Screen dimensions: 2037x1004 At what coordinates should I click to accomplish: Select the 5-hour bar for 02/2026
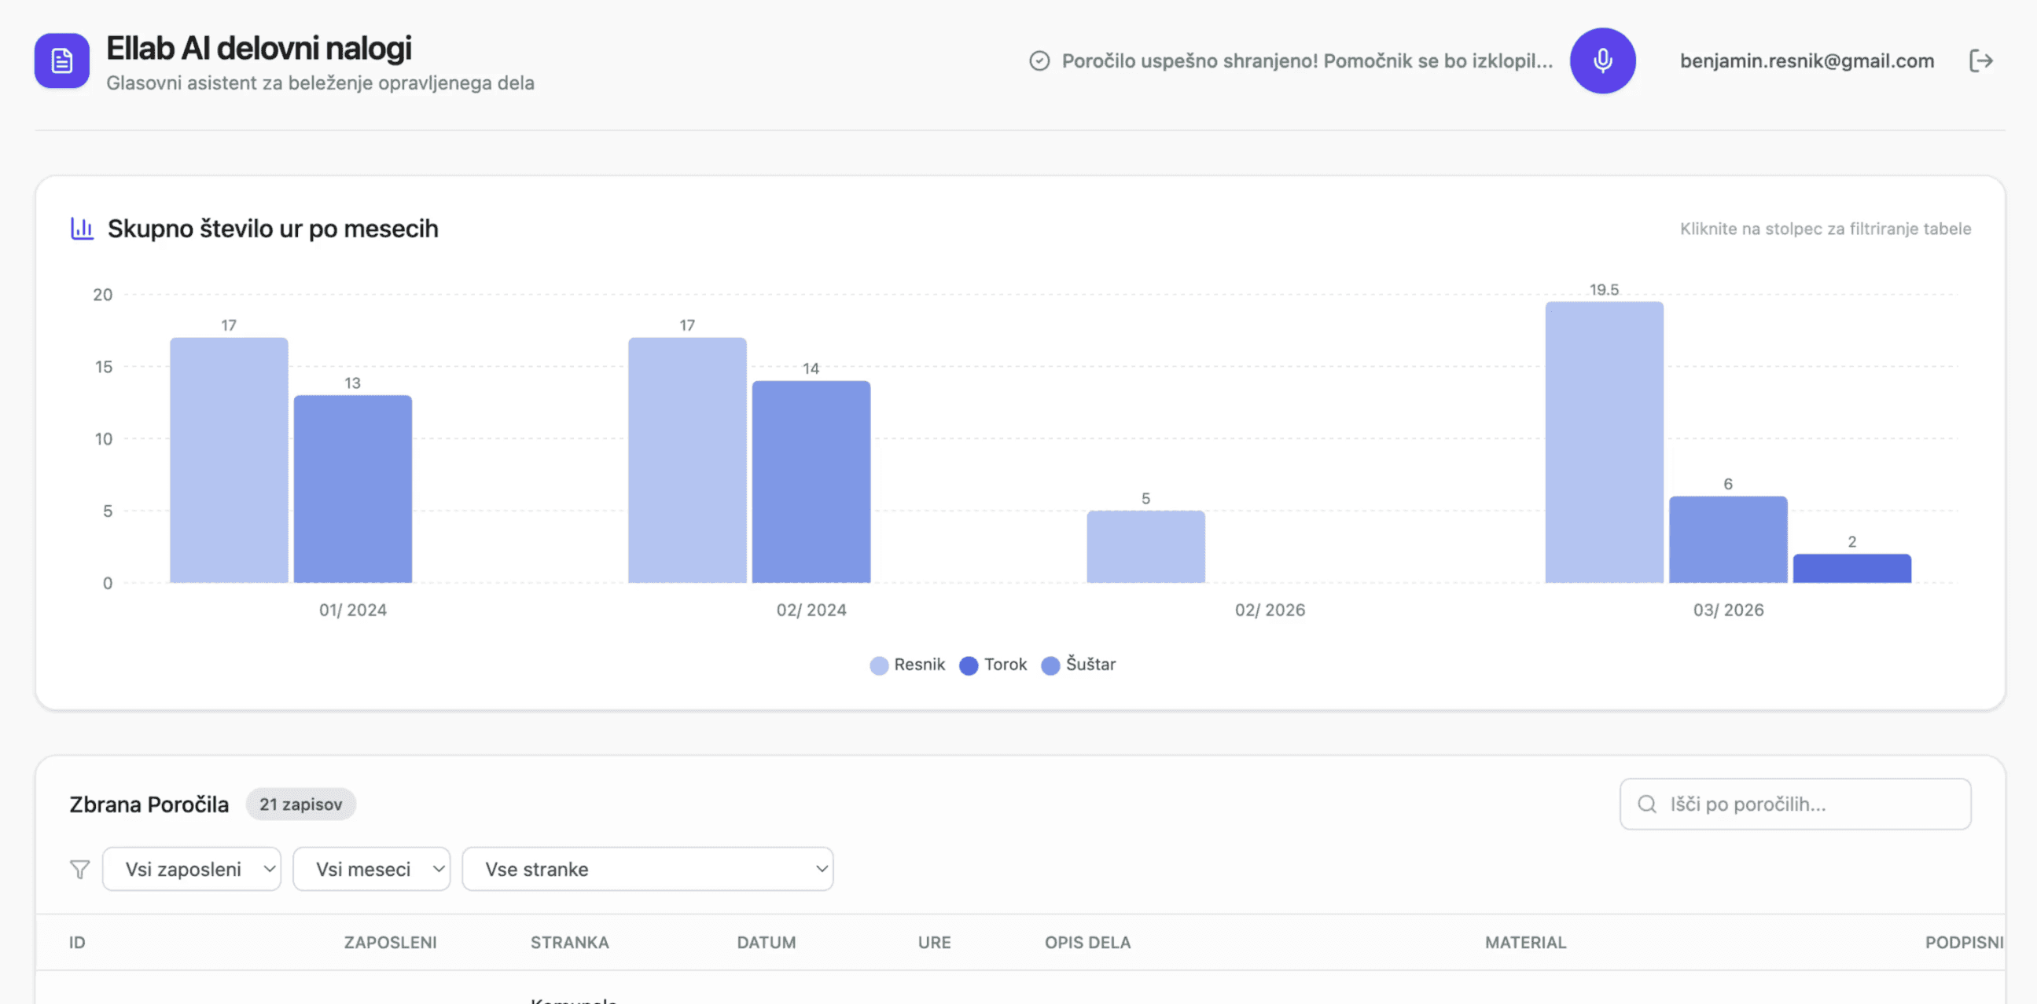tap(1145, 547)
